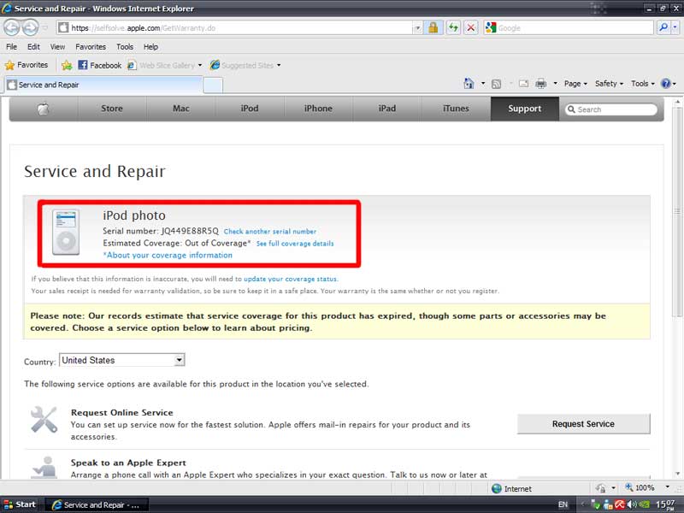Click the browser Refresh button
The height and width of the screenshot is (513, 684).
(x=452, y=27)
